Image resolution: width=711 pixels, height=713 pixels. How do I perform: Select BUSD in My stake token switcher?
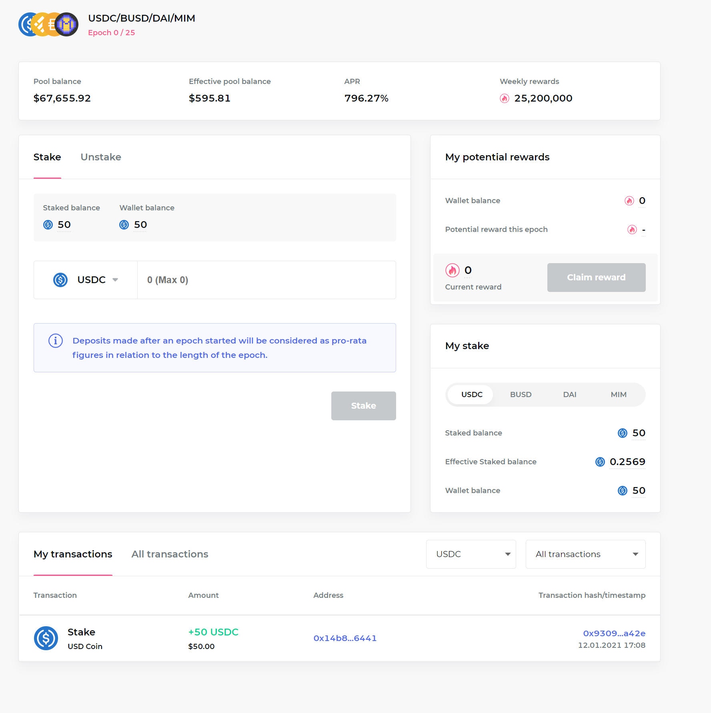coord(521,395)
